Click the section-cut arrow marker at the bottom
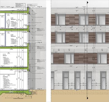 87,98
